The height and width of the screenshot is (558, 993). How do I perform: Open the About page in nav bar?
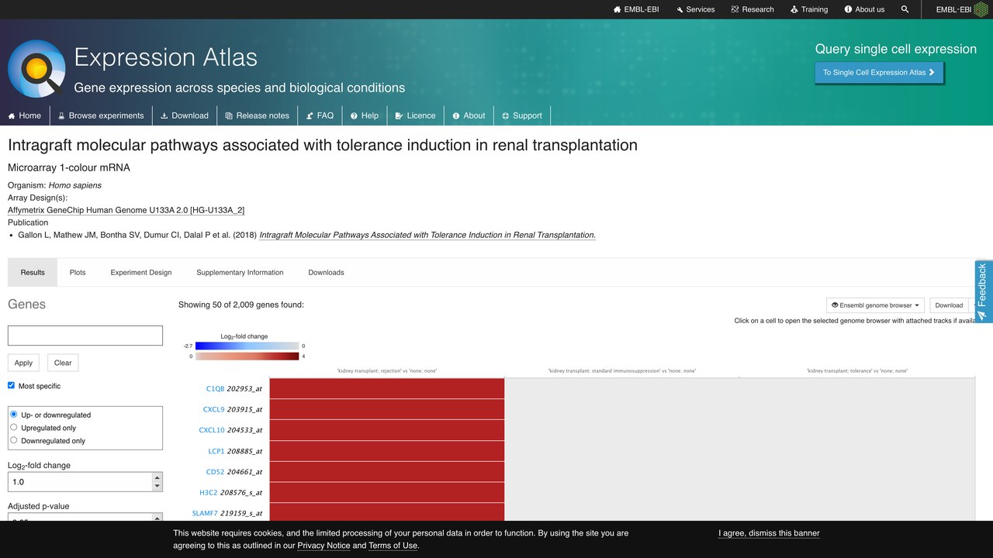pos(469,115)
